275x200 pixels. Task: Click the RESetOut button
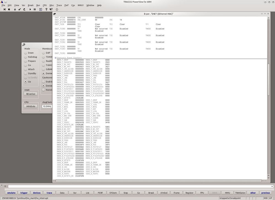coord(31,94)
